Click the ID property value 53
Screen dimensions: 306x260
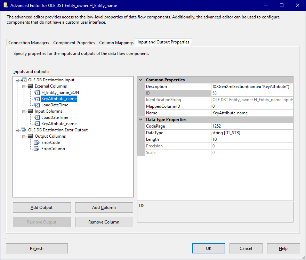pos(252,93)
